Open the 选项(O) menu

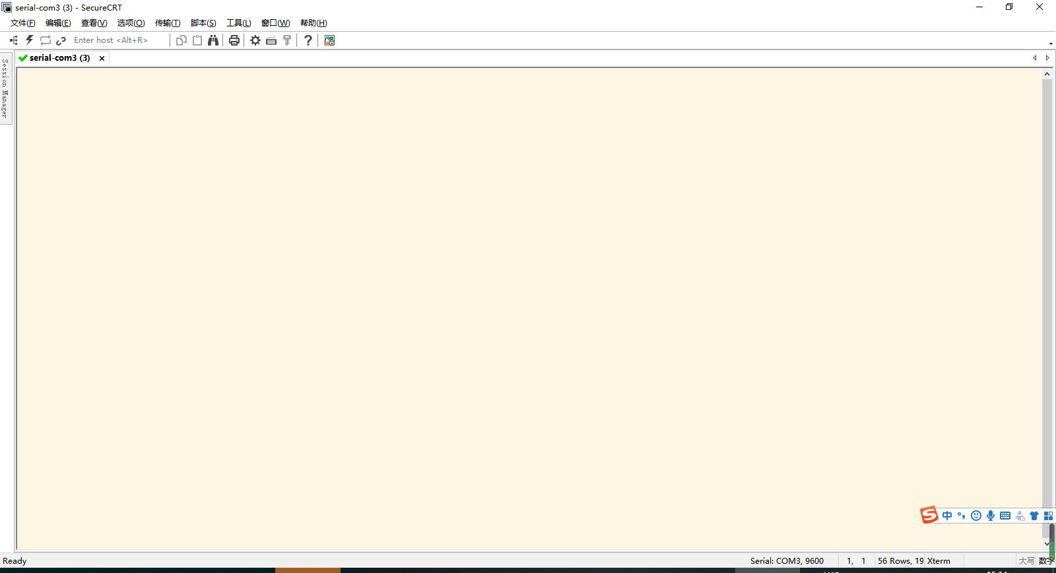[x=131, y=23]
